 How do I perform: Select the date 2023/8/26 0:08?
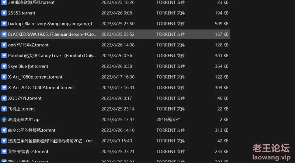pyautogui.click(x=117, y=13)
